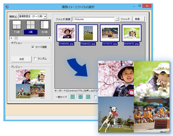The image size is (173, 136).
Task: Tick the partially hidden checkbox beside list size icons
Action: click(95, 97)
